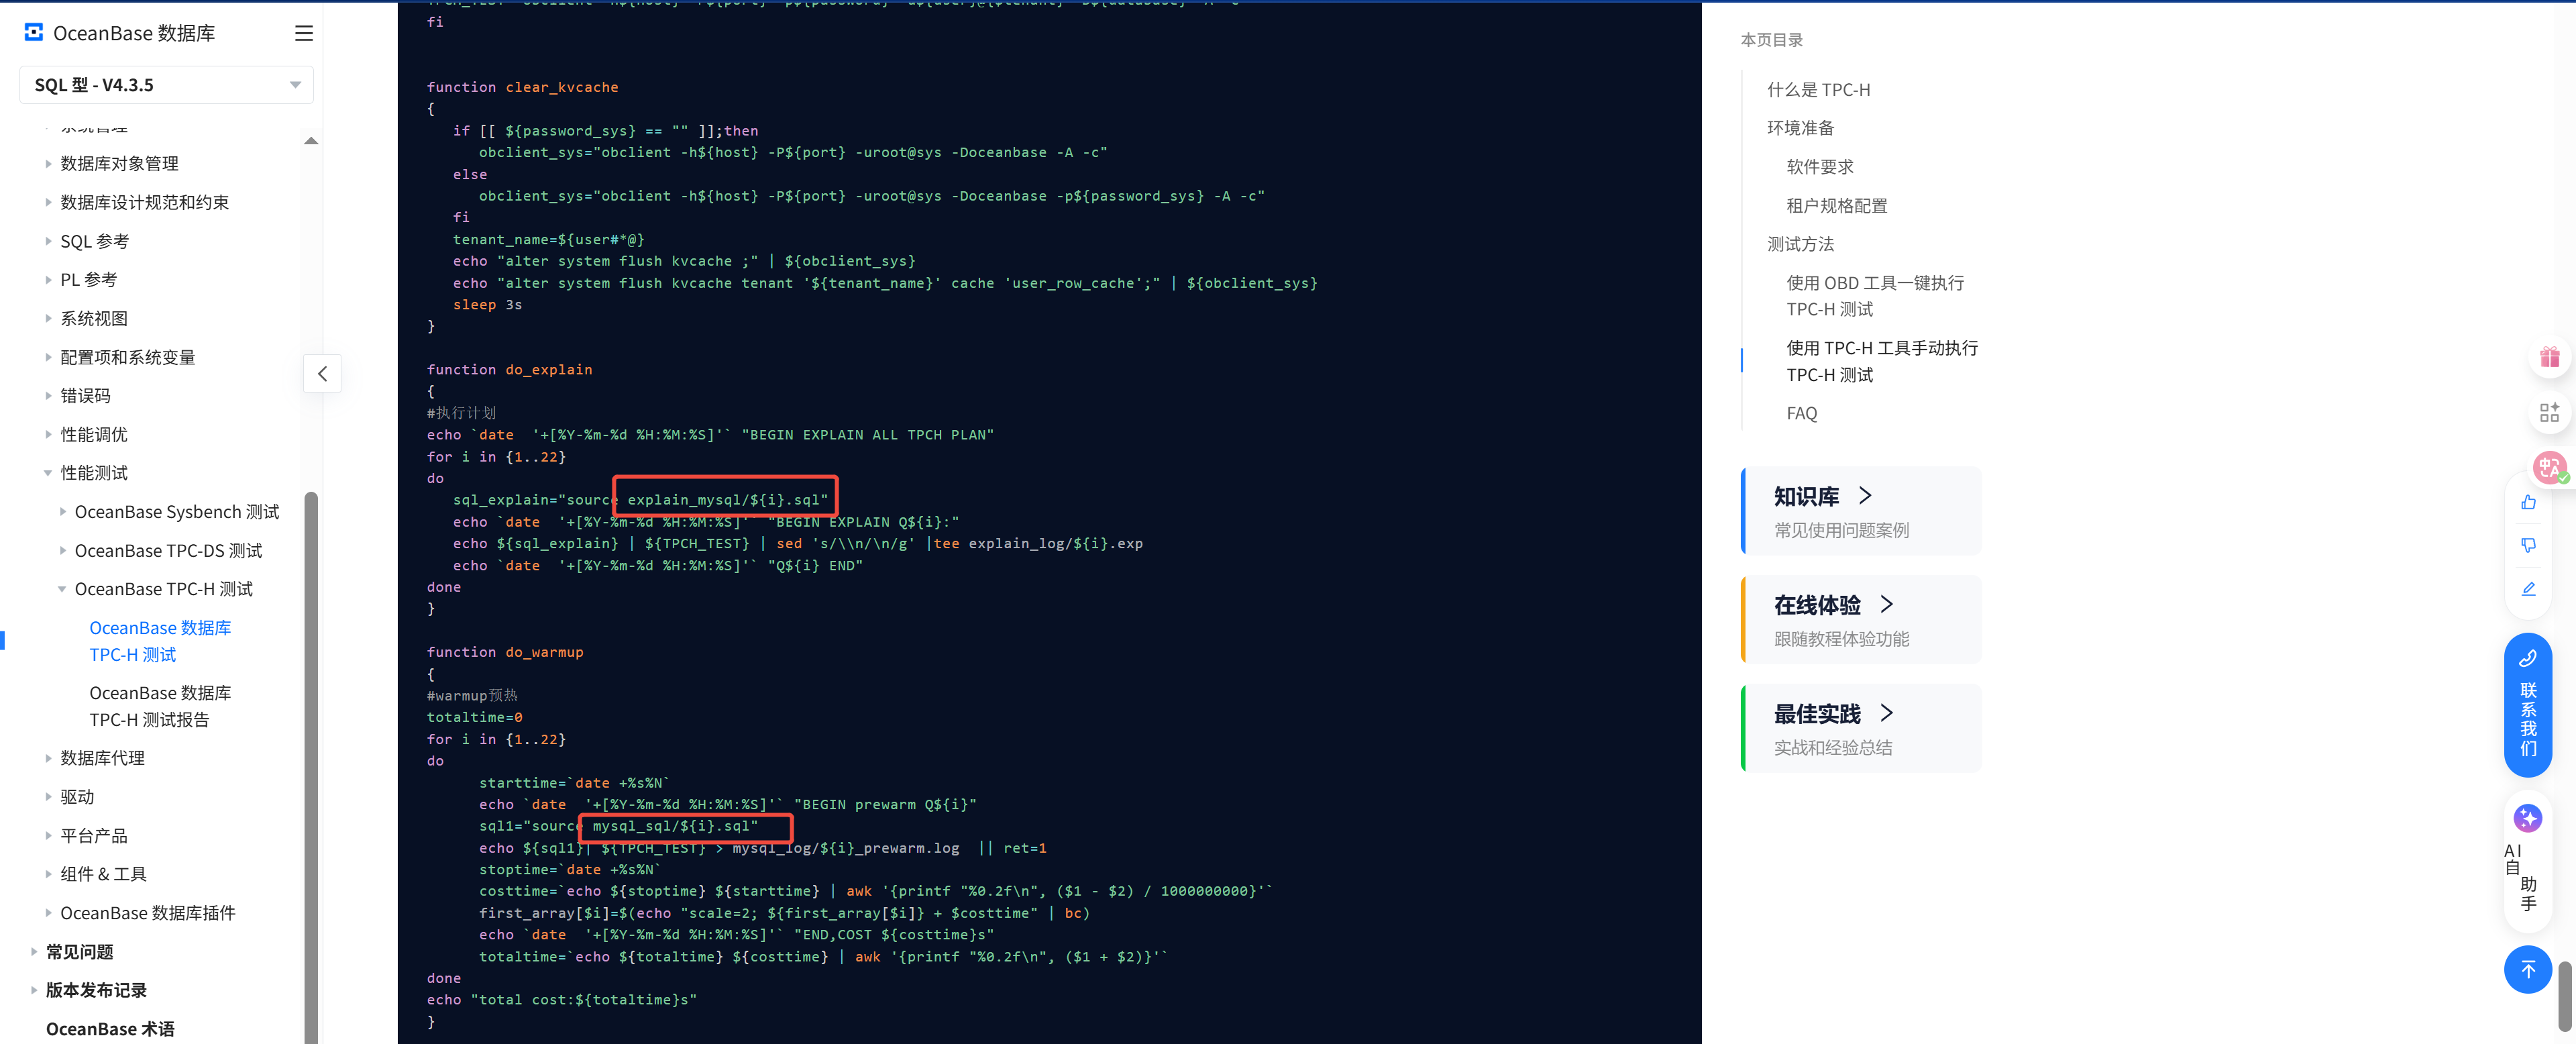Viewport: 2576px width, 1044px height.
Task: Give thumbs down feedback
Action: coord(2528,545)
